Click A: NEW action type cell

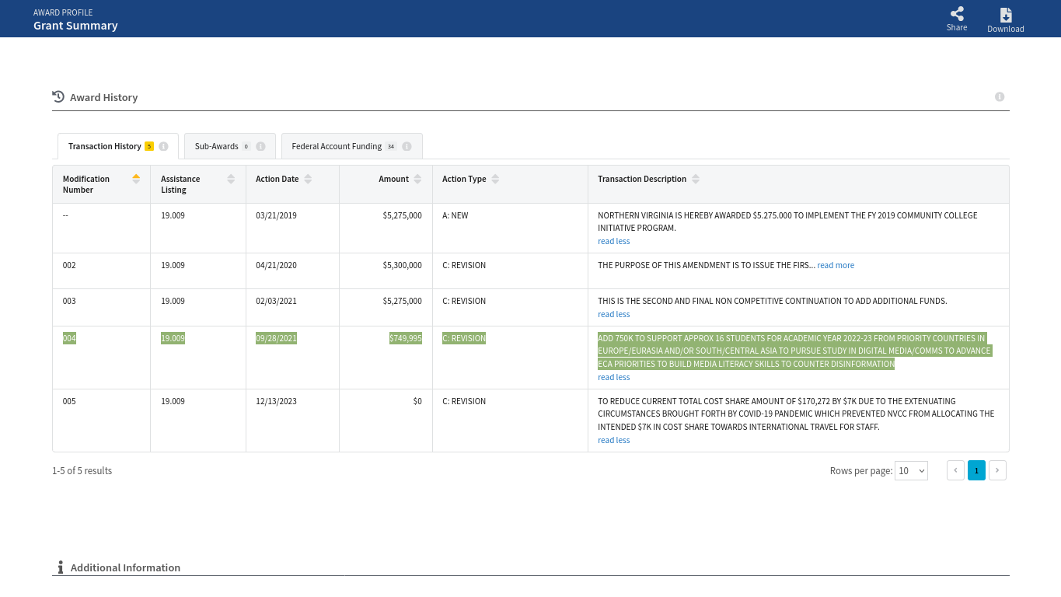(x=455, y=215)
